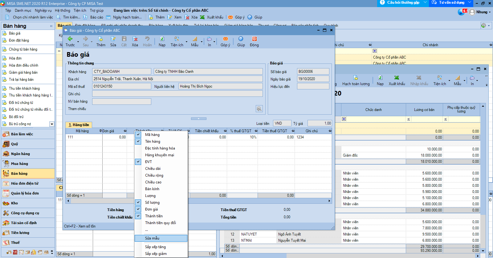The image size is (493, 258).
Task: Enable the Đặc tính hàng hóa column
Action: [161, 148]
